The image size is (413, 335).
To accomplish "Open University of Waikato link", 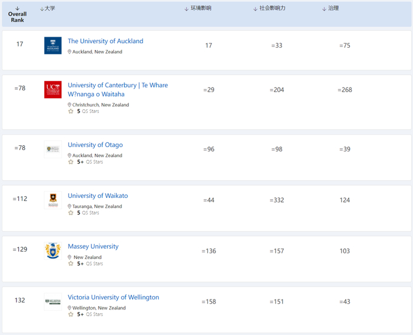I will [x=97, y=196].
